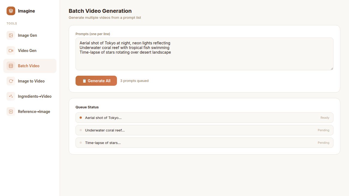Click the 3 prompts queued label

point(134,81)
